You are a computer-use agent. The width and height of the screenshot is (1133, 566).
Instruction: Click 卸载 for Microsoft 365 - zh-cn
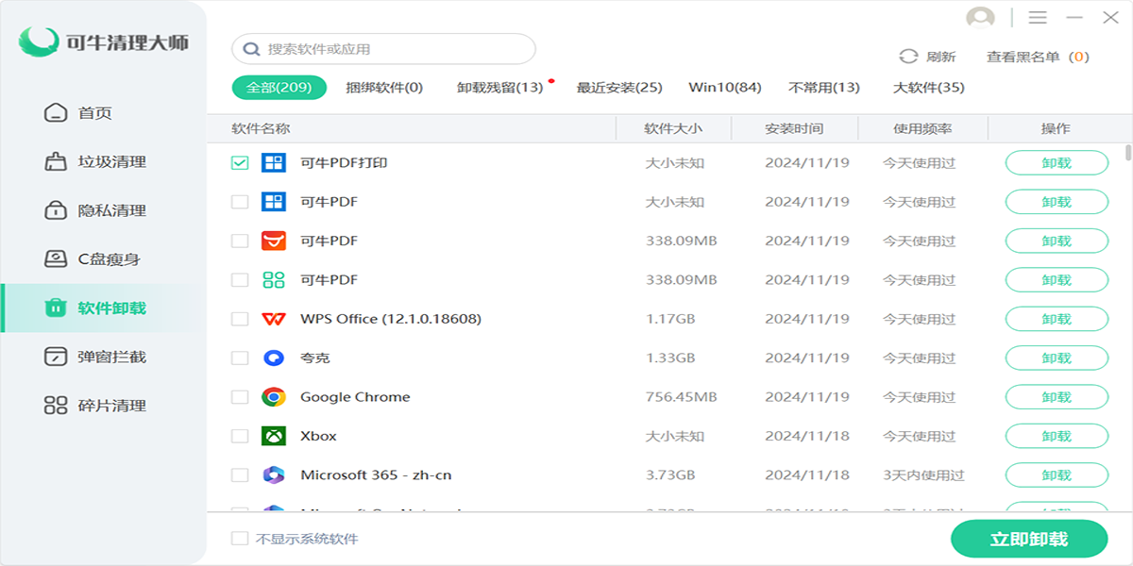pyautogui.click(x=1057, y=475)
